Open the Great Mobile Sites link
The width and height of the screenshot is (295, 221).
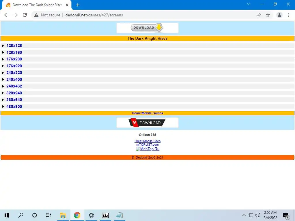(147, 141)
